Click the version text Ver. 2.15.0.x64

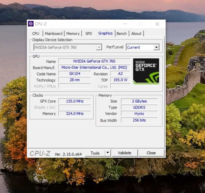tap(68, 154)
